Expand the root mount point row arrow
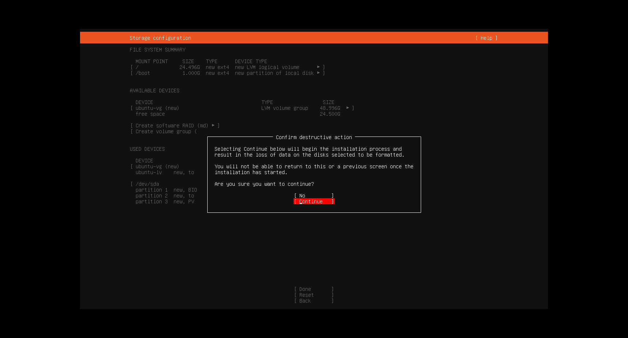Screen dimensions: 628x338 [x=318, y=67]
